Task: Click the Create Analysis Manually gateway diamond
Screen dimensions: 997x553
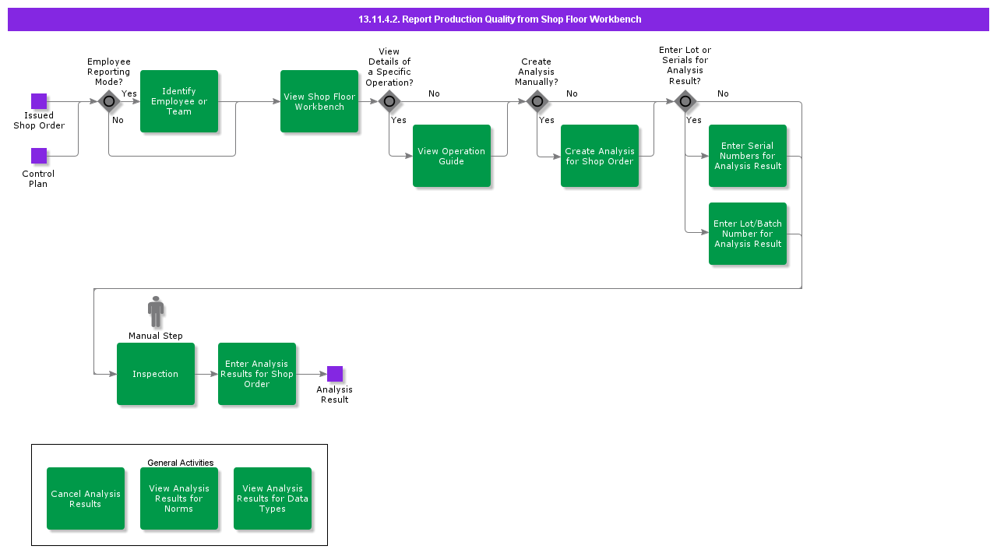Action: click(537, 101)
